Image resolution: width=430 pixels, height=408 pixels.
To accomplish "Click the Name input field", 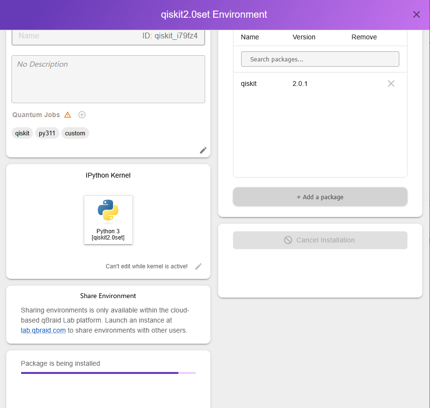I will (x=108, y=36).
